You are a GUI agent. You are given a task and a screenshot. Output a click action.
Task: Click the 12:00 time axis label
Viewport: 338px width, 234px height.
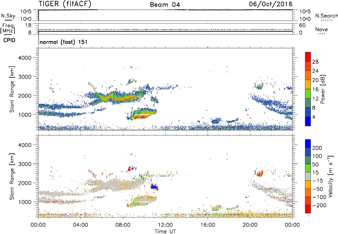point(165,225)
